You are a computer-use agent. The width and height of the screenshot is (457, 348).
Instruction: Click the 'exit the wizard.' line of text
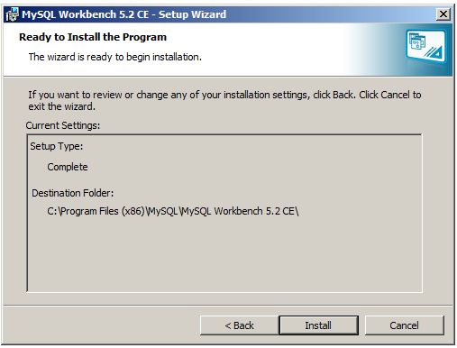tap(61, 106)
